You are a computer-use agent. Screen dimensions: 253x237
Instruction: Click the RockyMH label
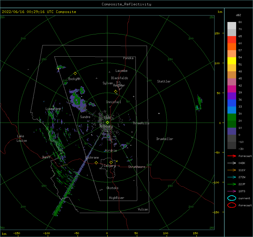coord(74,79)
